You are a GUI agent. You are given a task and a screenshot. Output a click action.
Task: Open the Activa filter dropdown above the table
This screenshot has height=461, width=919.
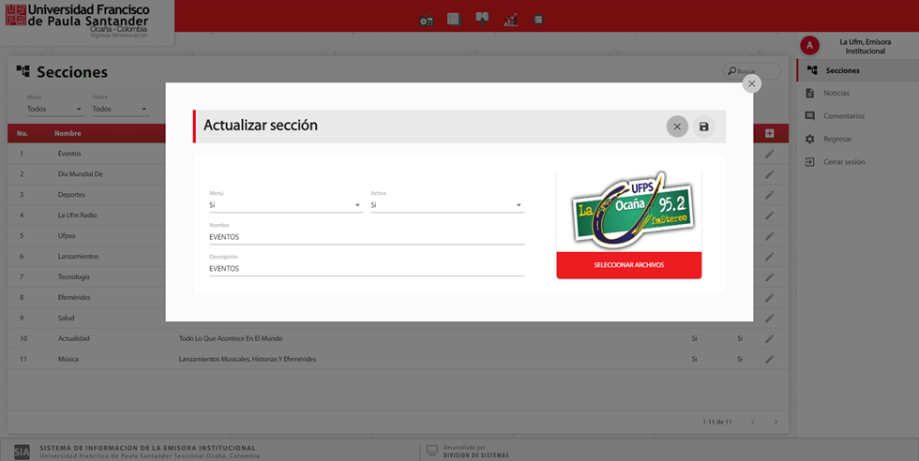point(119,109)
